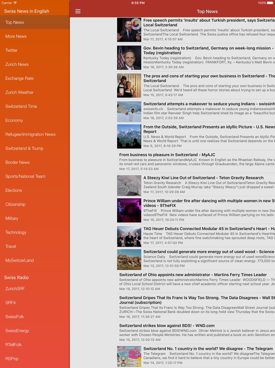This screenshot has height=368, width=275.
Task: Play SwissFolk radio station
Action: pyautogui.click(x=35, y=316)
